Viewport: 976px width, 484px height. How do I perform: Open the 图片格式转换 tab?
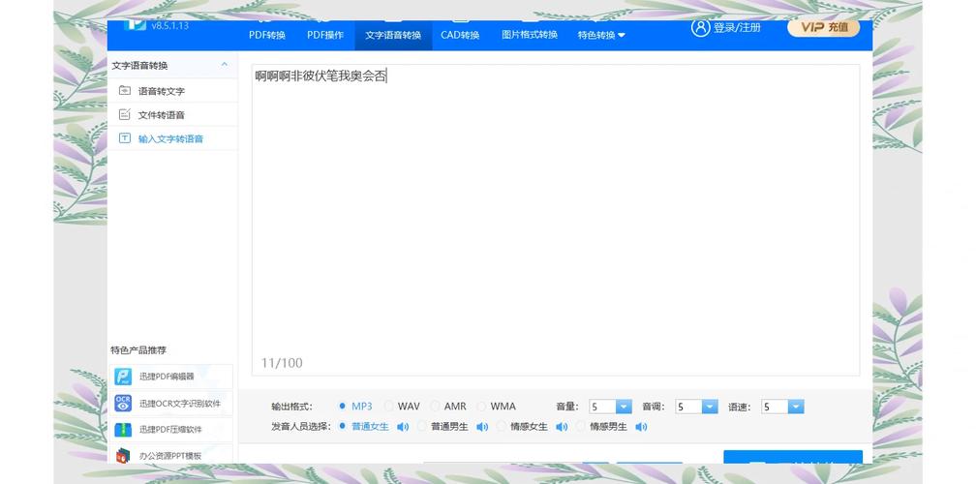point(530,36)
